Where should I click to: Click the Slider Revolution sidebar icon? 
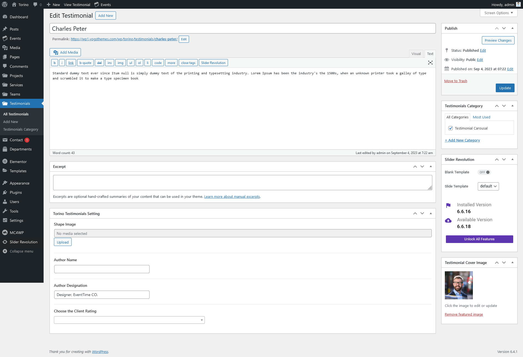(x=5, y=242)
